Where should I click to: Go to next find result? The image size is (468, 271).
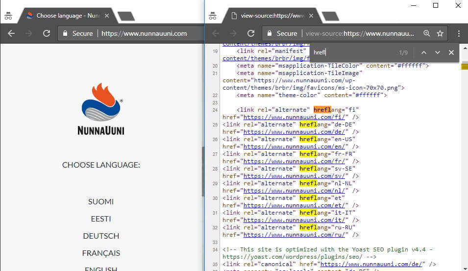(x=438, y=52)
